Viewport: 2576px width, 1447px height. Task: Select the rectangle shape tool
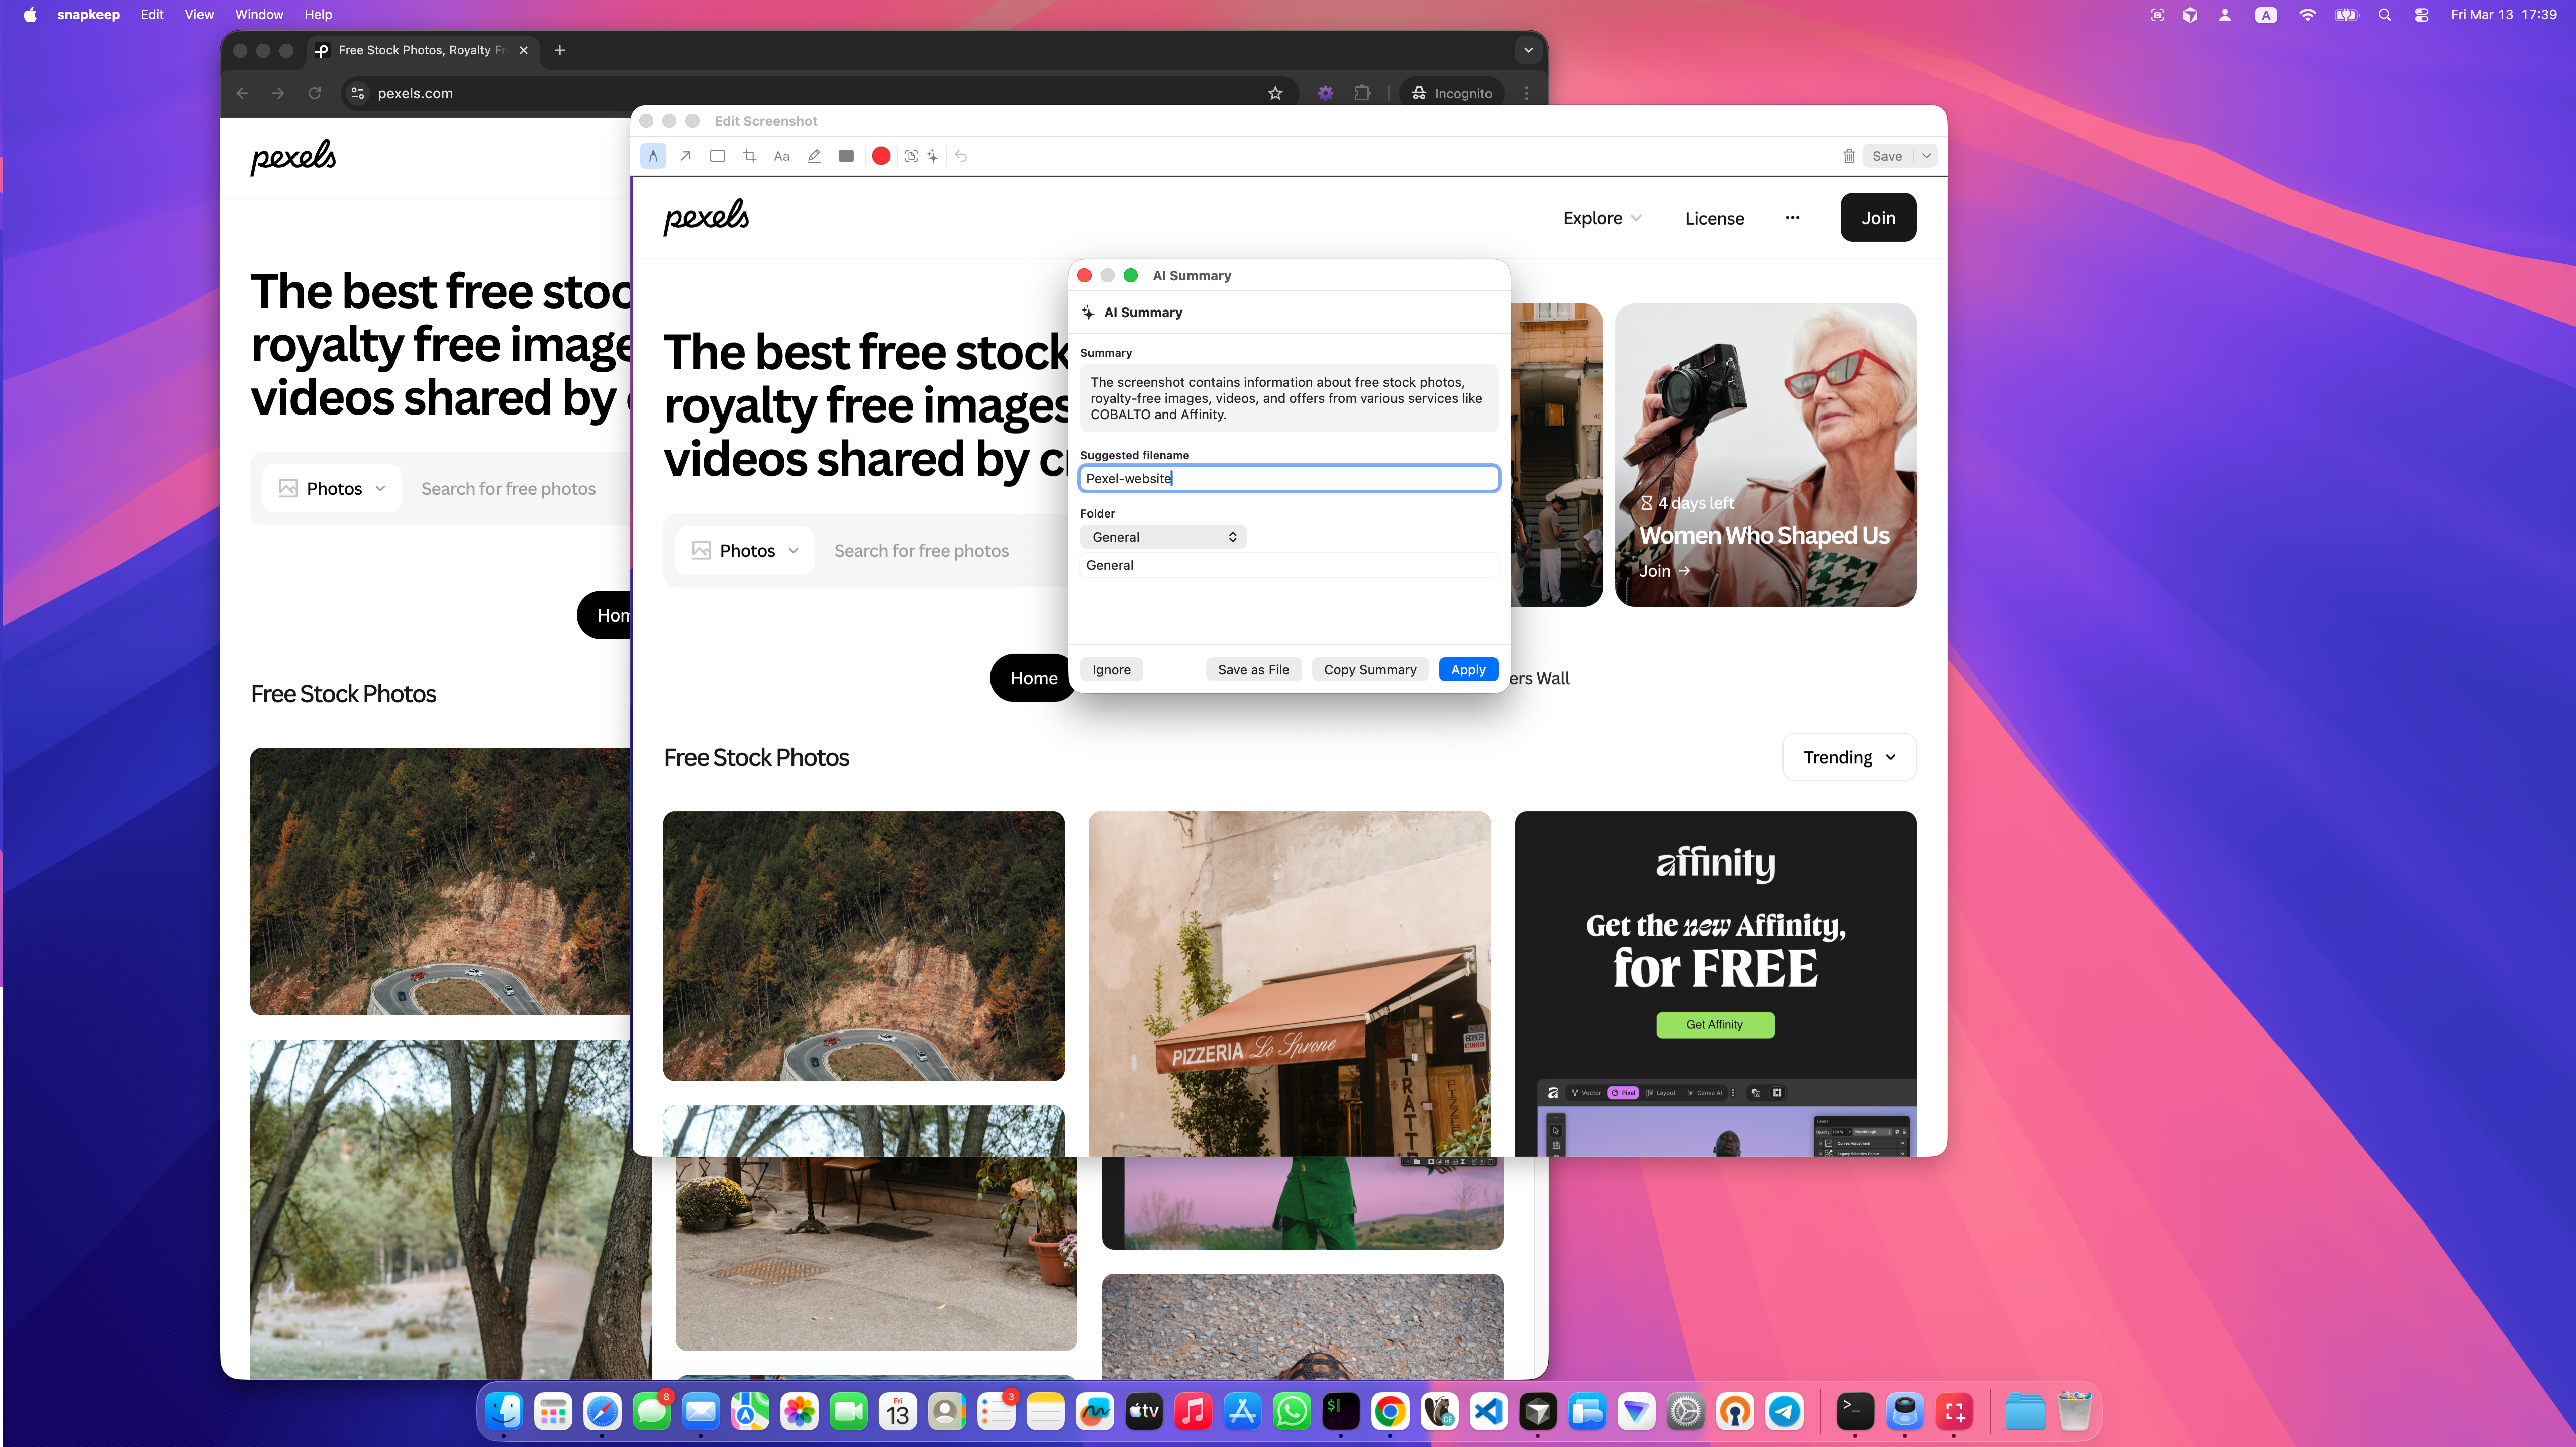pos(717,156)
